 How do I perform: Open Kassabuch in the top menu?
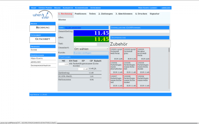pos(68,8)
